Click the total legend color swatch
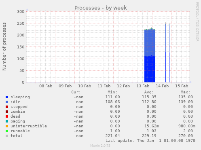This screenshot has height=150, width=201. point(7,136)
